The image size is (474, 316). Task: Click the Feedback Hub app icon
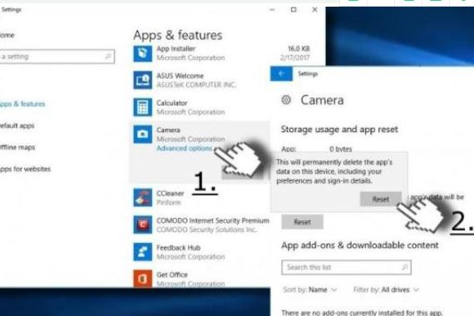[143, 252]
